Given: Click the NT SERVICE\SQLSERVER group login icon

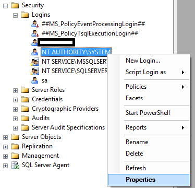Looking at the screenshot, I should click(x=35, y=71).
